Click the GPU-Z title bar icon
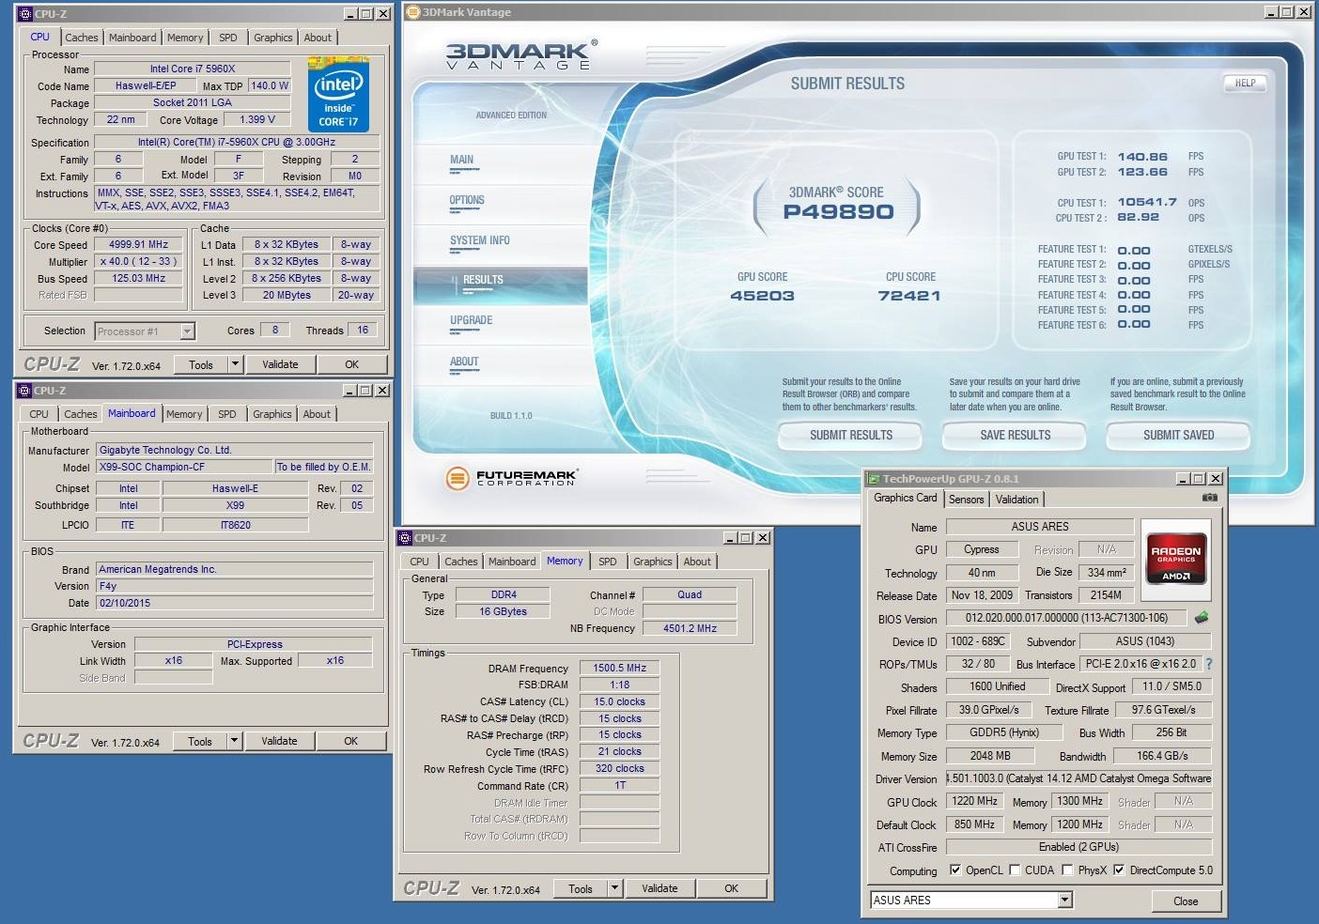1319x924 pixels. tap(874, 479)
